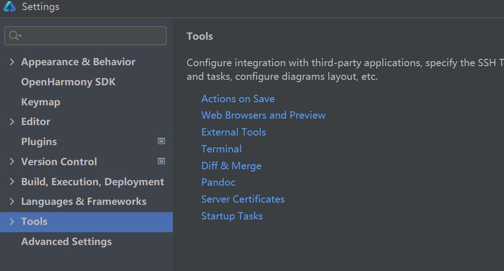Expand Build, Execution, Deployment arrow

pos(12,182)
